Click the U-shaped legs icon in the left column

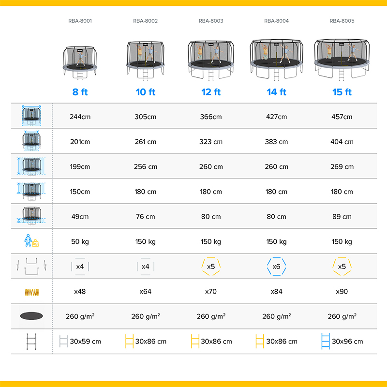pyautogui.click(x=31, y=267)
